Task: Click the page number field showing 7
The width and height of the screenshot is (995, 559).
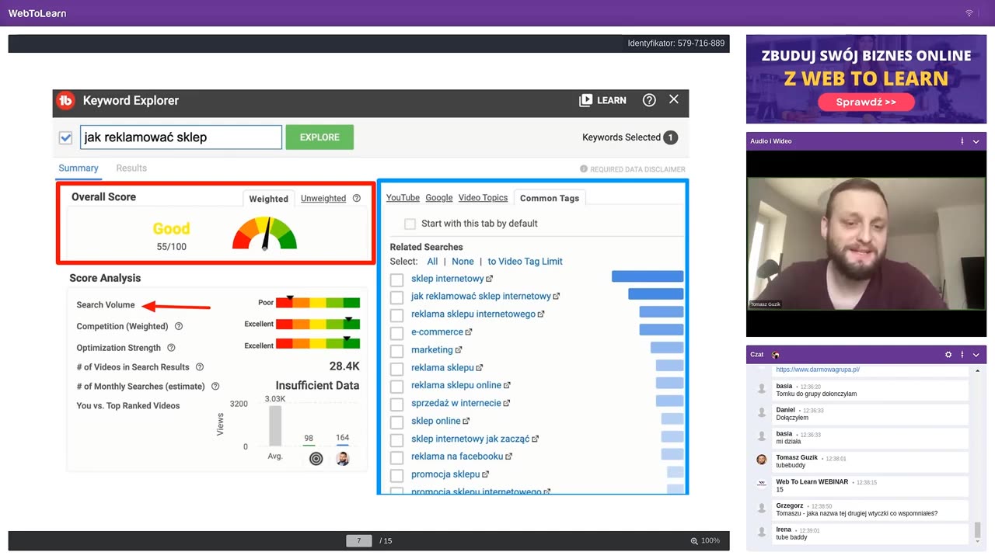Action: click(x=359, y=541)
